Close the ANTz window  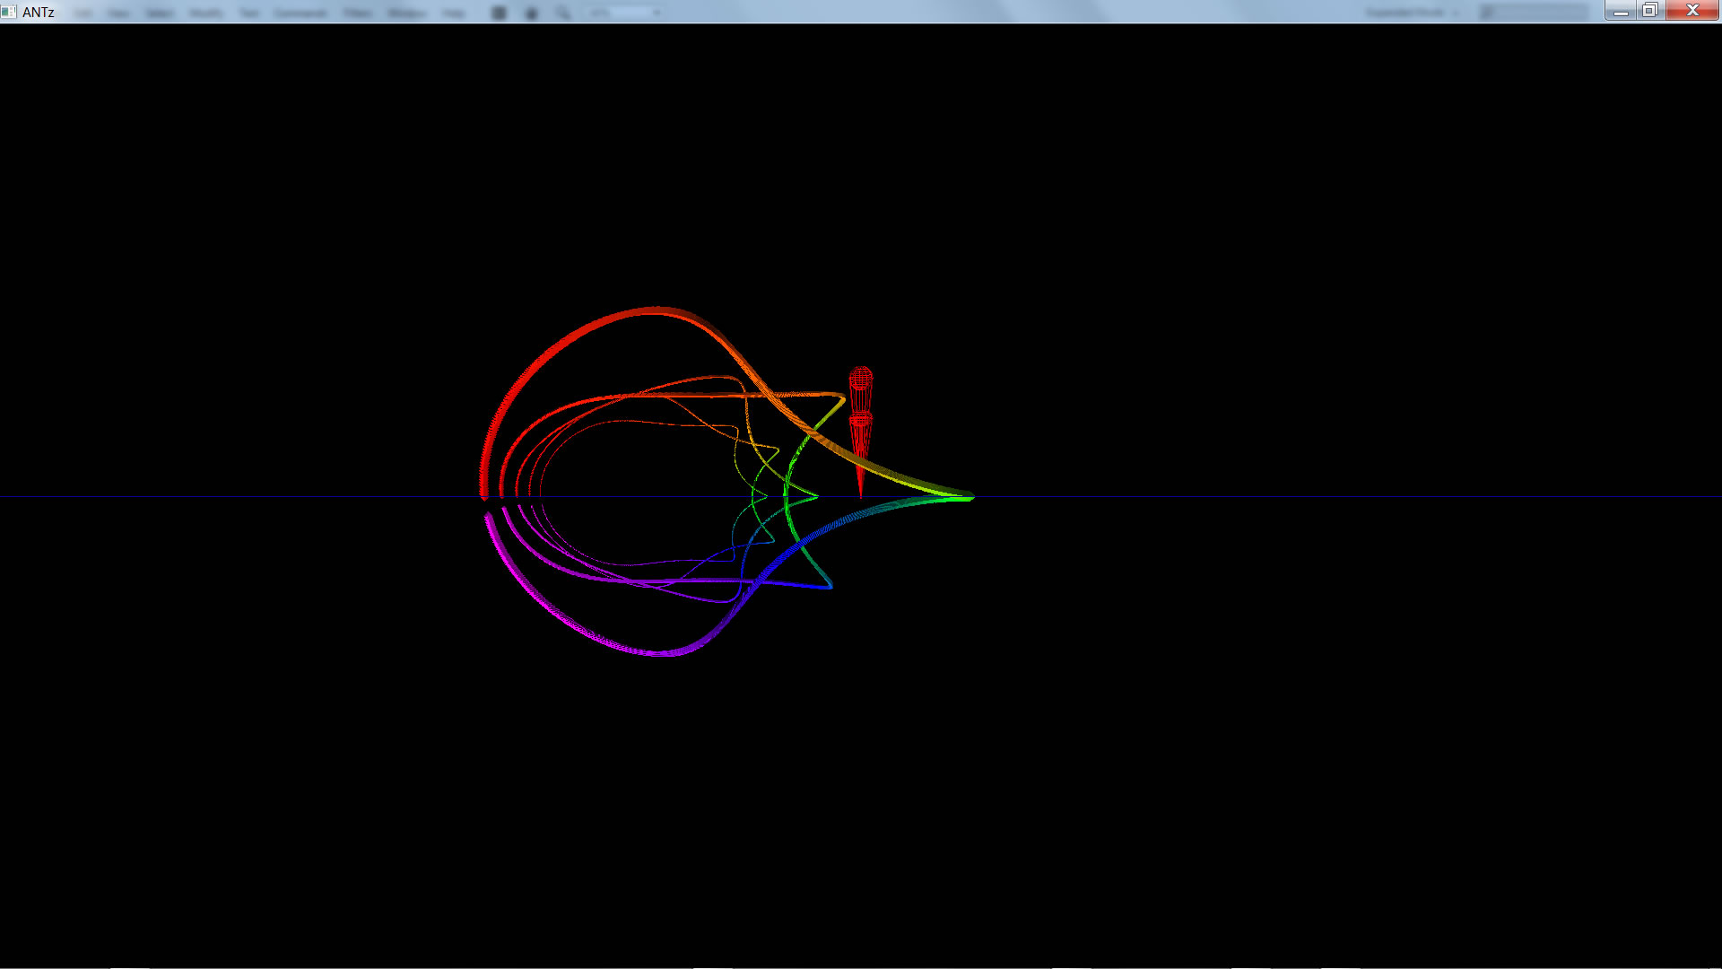coord(1692,11)
